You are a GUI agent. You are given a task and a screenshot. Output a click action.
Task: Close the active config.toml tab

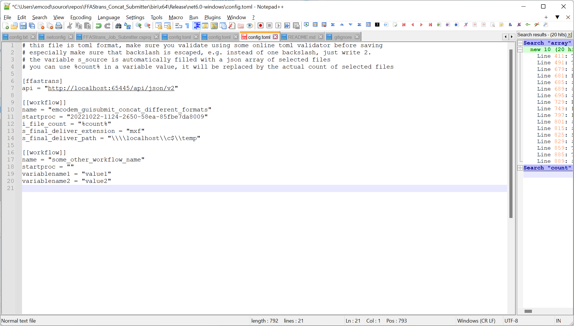click(275, 37)
